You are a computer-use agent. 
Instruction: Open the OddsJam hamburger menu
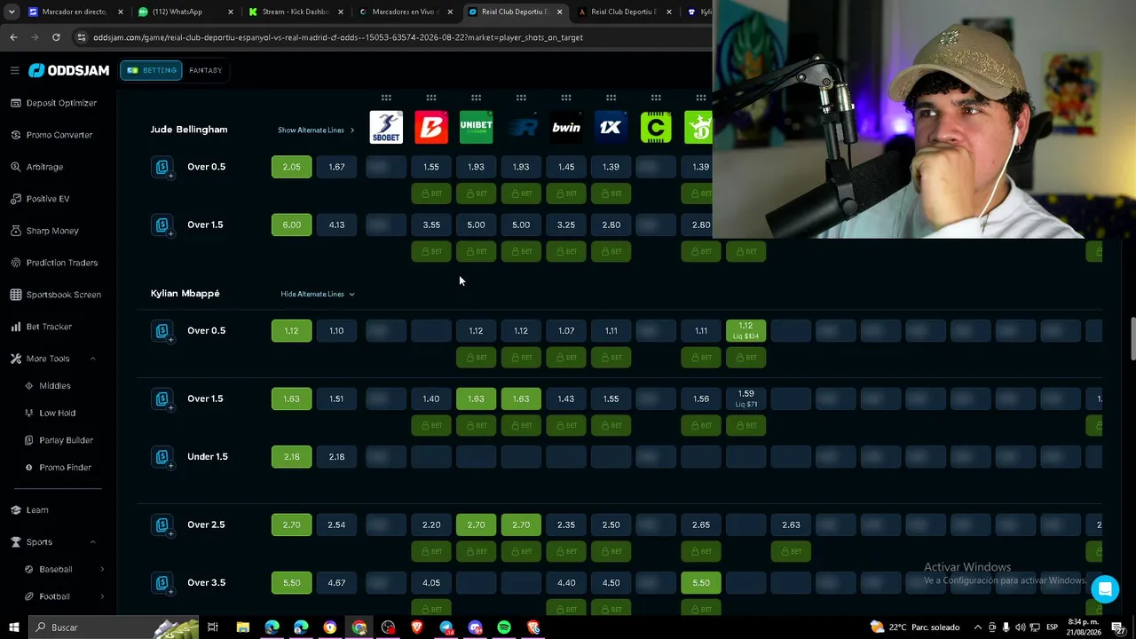[14, 70]
